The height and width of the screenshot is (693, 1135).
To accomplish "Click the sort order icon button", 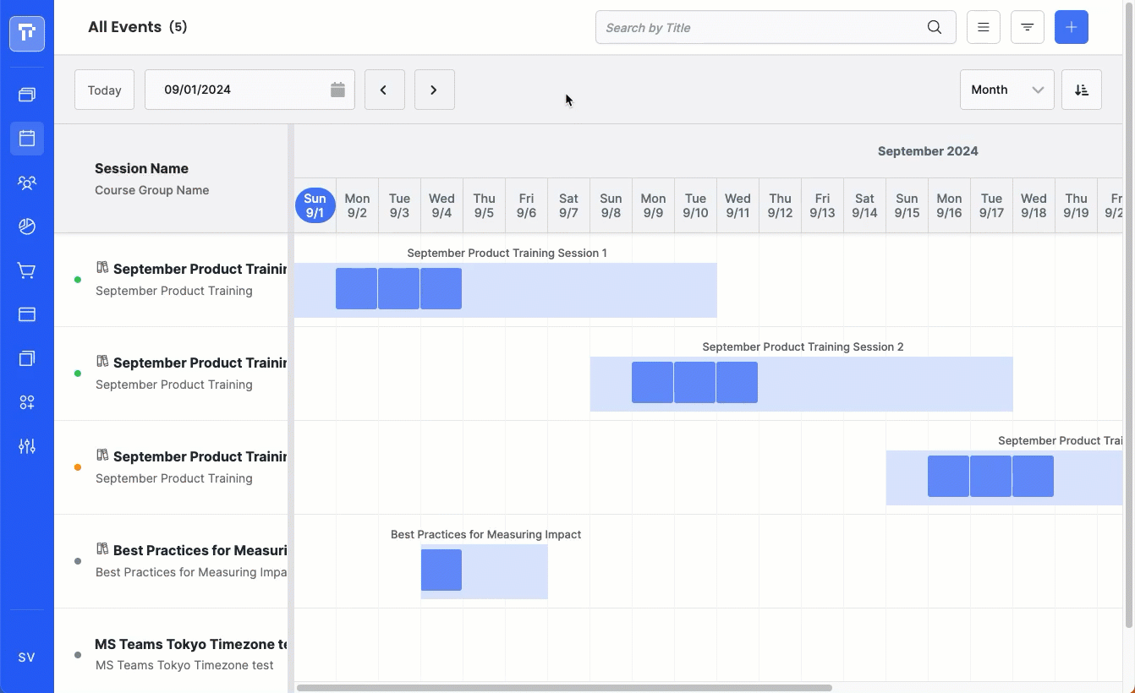I will click(x=1082, y=90).
